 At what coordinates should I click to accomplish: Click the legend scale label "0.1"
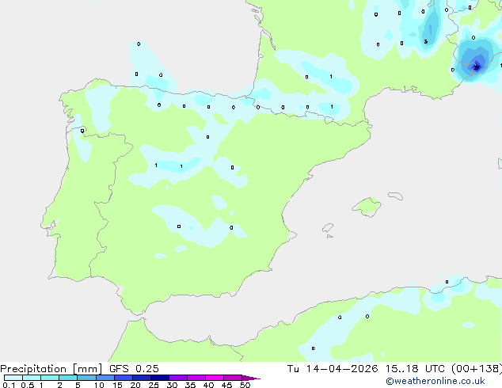pos(9,385)
